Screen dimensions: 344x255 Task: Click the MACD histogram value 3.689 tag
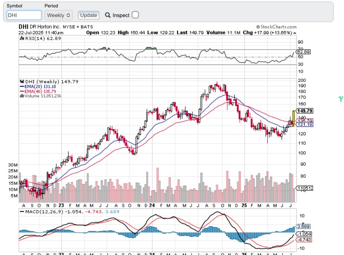304,226
